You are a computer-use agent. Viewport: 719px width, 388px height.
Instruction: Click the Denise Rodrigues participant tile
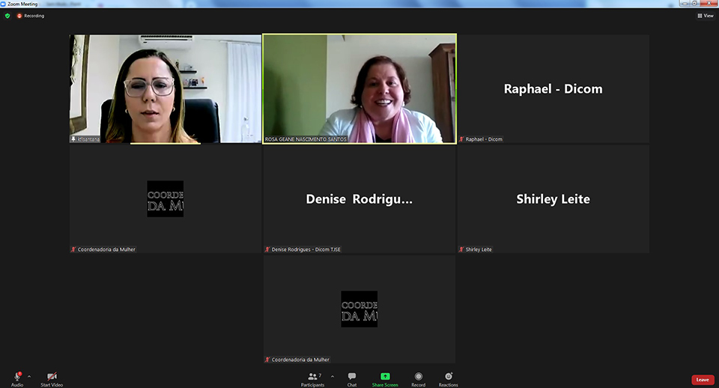point(359,198)
